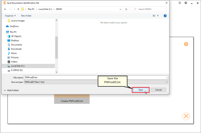The height and width of the screenshot is (133, 201).
Task: Click Hide Folders toggle
Action: tap(11, 91)
